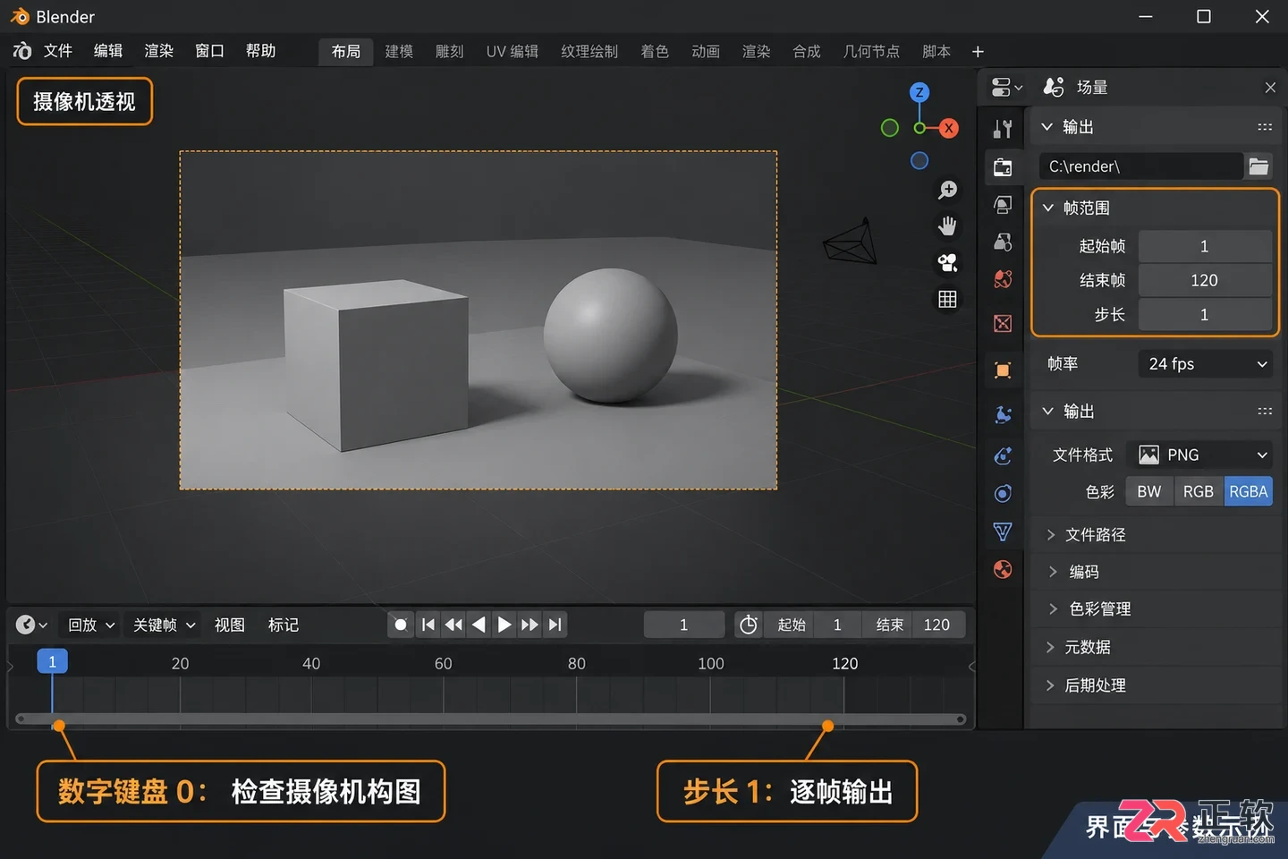Screen dimensions: 1288x859
Task: Open the zoom viewport magnifier tool
Action: [x=947, y=190]
